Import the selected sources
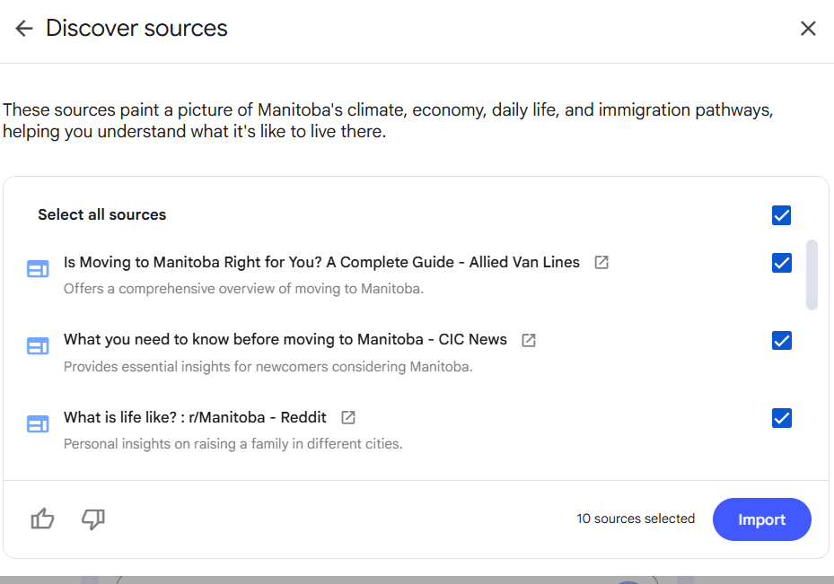This screenshot has height=584, width=834. (761, 519)
